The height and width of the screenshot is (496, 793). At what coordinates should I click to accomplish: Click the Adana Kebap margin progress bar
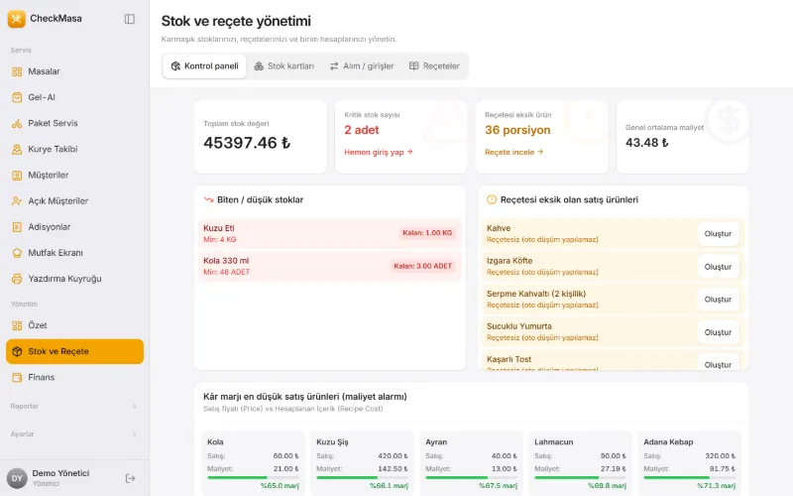[689, 477]
